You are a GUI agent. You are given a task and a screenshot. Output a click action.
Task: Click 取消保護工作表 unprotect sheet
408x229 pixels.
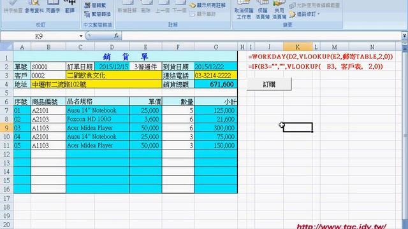tap(244, 10)
